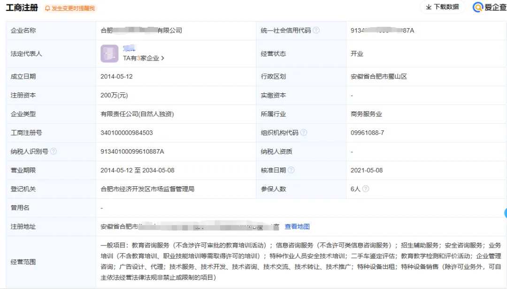Click the 发生变更时提醒我 reminder link
Screen dimensions: 507x289
(73, 8)
